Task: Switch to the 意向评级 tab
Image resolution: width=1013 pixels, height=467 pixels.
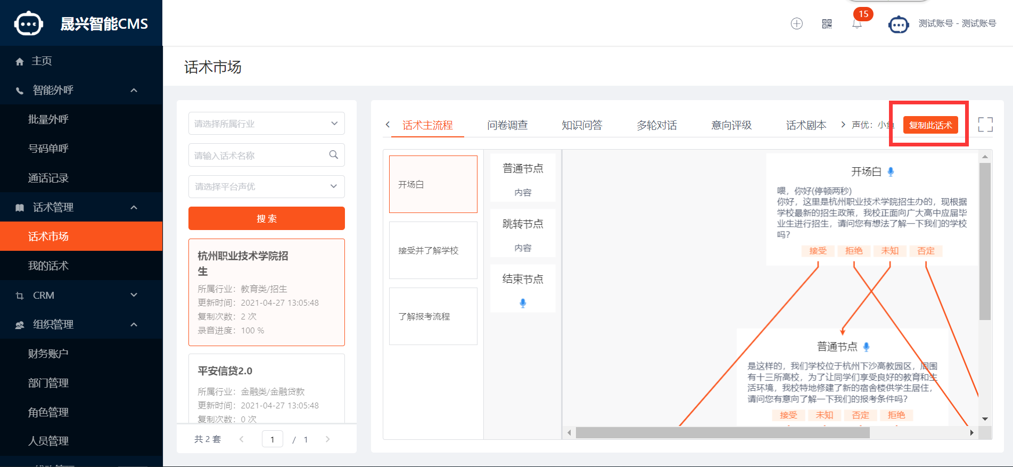Action: [731, 125]
